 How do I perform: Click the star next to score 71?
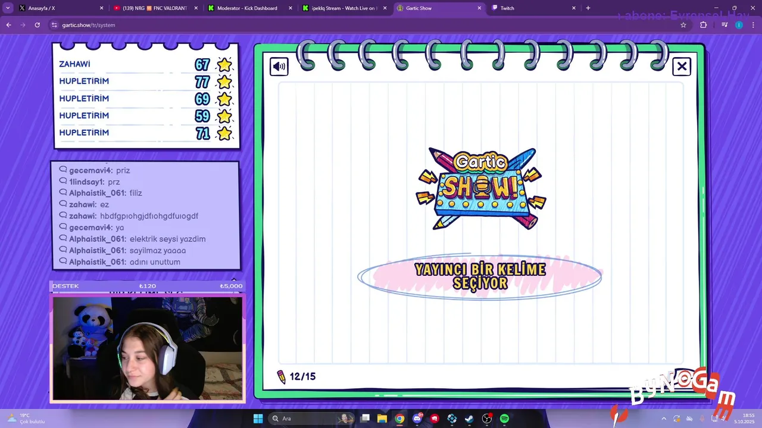pyautogui.click(x=224, y=133)
